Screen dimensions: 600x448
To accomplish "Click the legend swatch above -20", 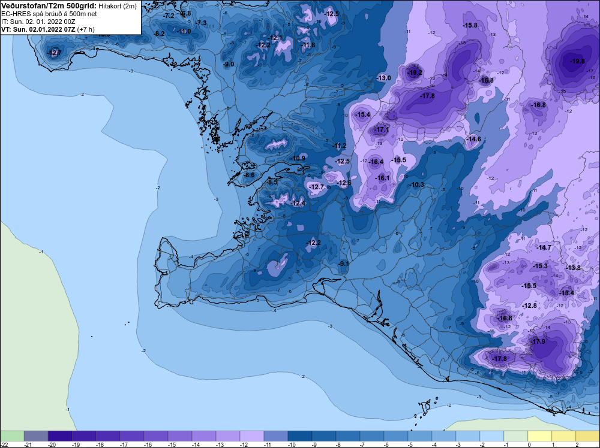I will (x=59, y=436).
